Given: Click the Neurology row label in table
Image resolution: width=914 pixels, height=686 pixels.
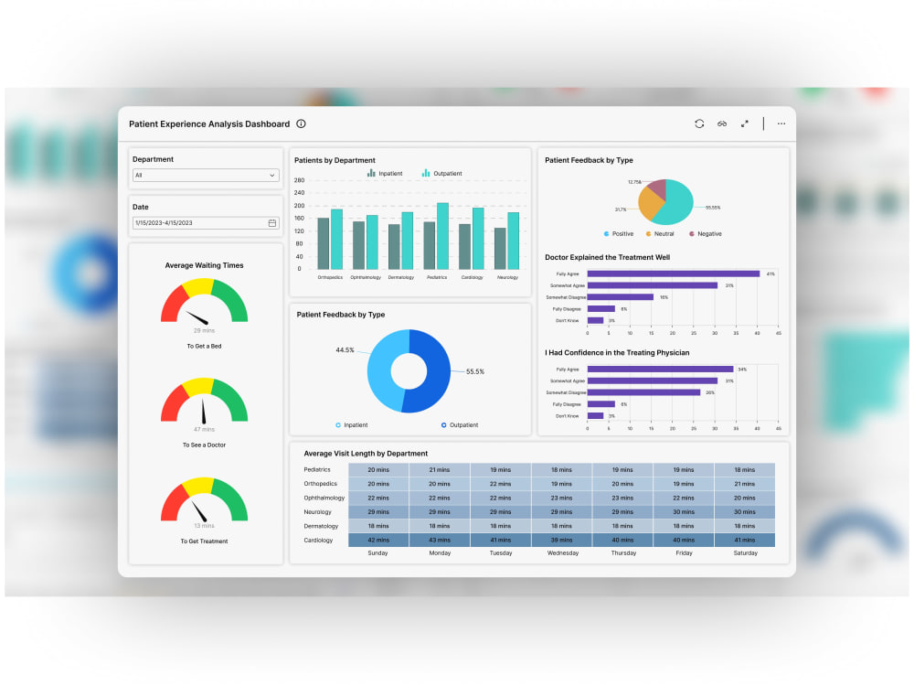Looking at the screenshot, I should click(x=317, y=512).
